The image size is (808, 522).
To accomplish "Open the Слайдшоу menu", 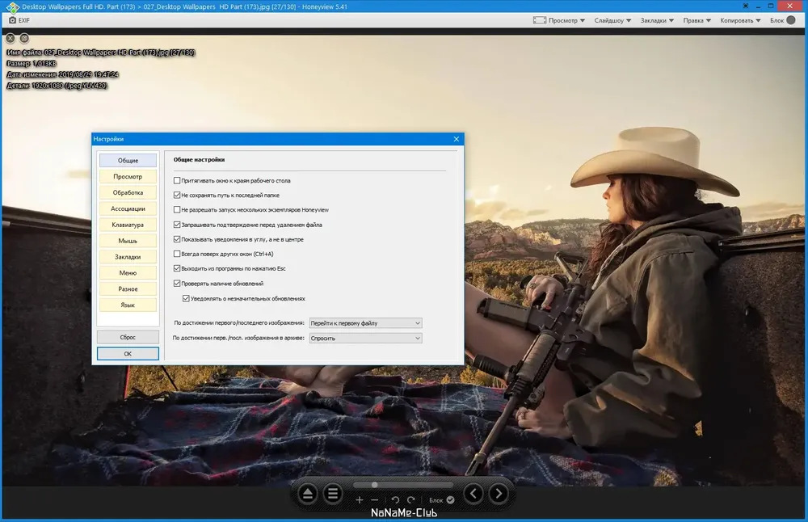I will pyautogui.click(x=612, y=20).
